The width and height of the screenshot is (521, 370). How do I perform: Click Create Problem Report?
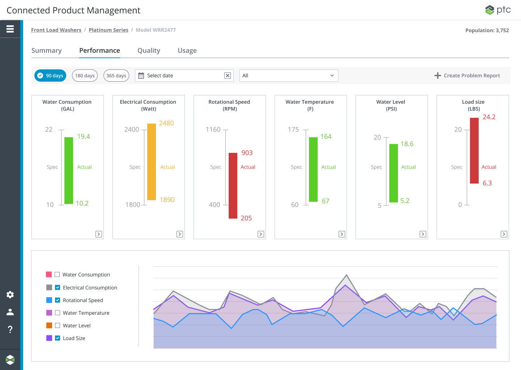pyautogui.click(x=467, y=76)
